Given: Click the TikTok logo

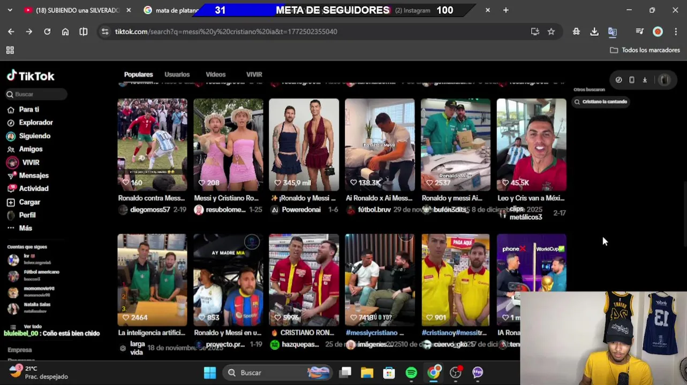Looking at the screenshot, I should [31, 76].
